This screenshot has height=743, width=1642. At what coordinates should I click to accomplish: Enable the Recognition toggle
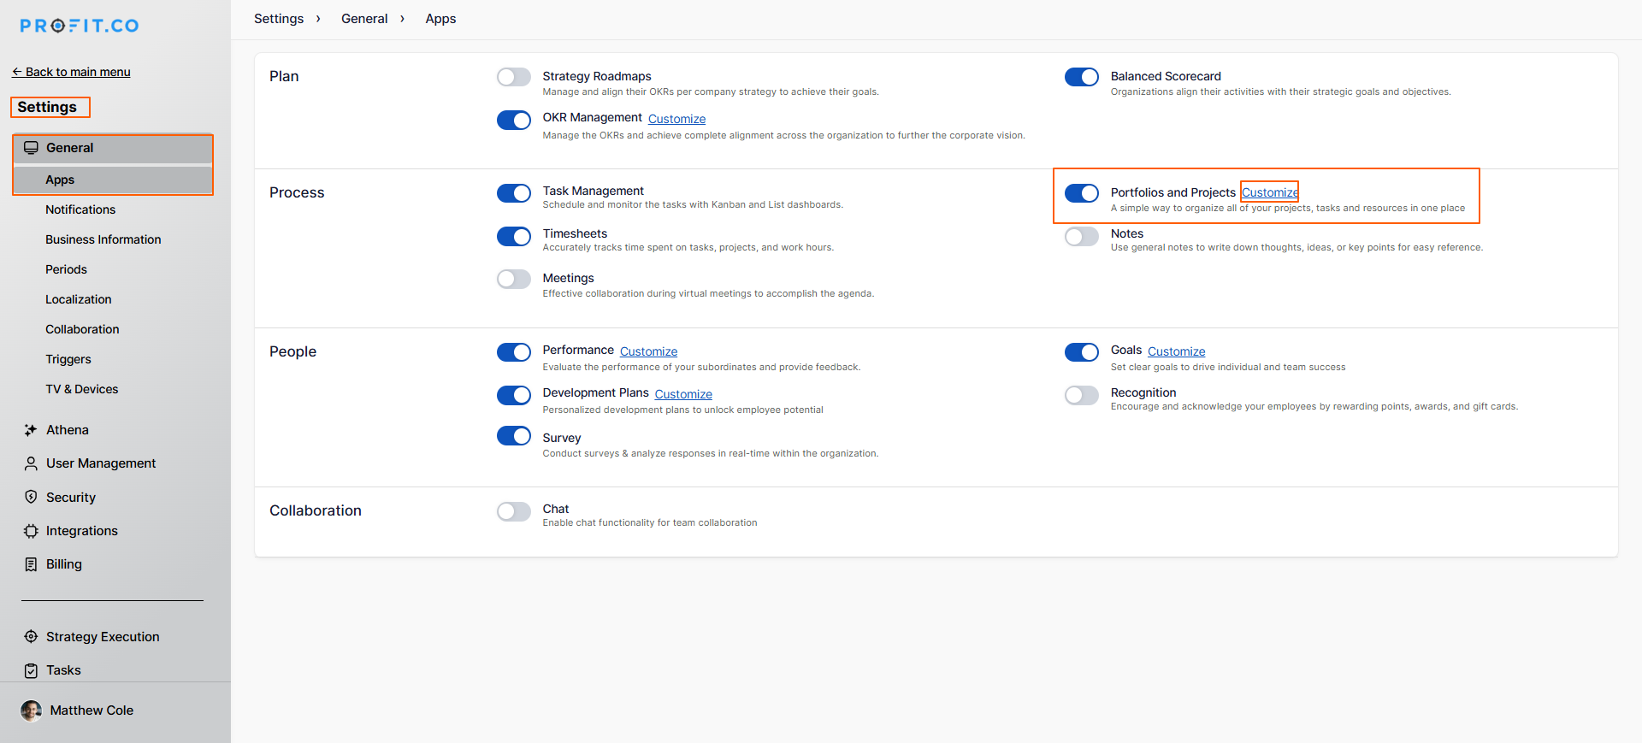1082,395
